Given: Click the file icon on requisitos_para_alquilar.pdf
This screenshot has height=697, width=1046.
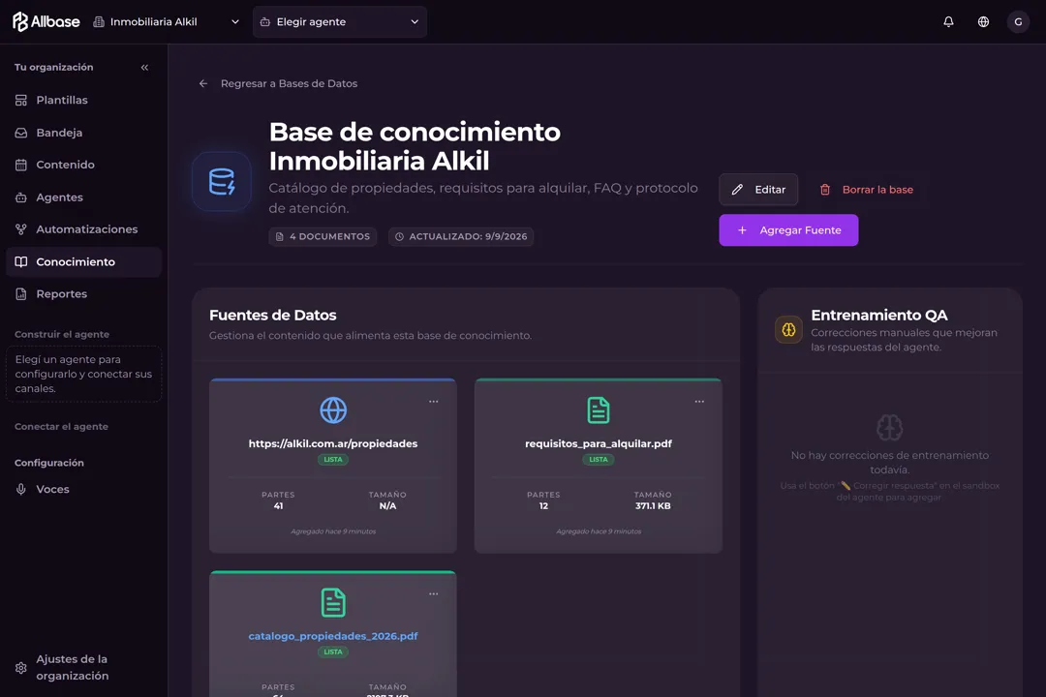Looking at the screenshot, I should click(599, 410).
